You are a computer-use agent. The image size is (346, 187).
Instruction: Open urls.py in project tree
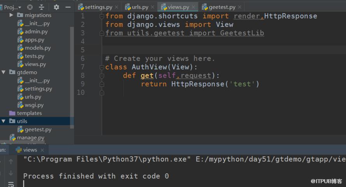point(33,97)
